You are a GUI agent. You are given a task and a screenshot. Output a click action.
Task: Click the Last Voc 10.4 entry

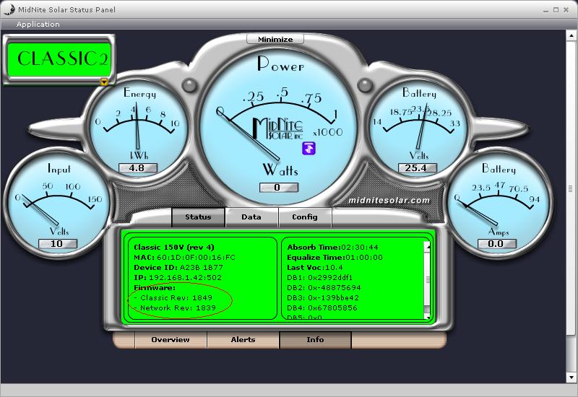pos(315,267)
